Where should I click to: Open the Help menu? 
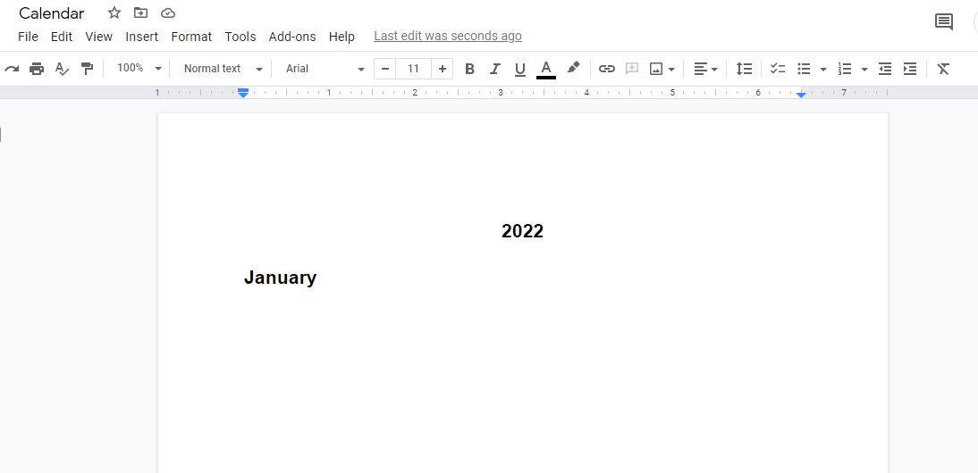(x=341, y=37)
